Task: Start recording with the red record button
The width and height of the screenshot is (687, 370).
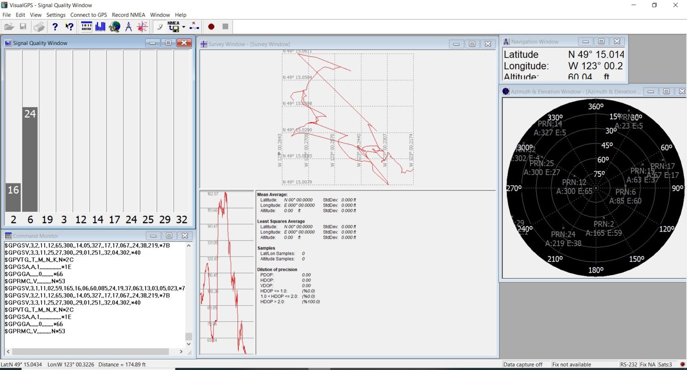Action: click(x=211, y=27)
